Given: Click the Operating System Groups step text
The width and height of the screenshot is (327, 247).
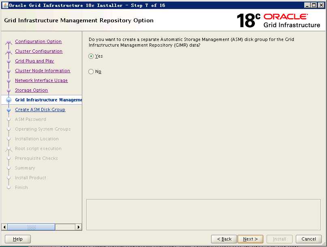Looking at the screenshot, I should [43, 129].
